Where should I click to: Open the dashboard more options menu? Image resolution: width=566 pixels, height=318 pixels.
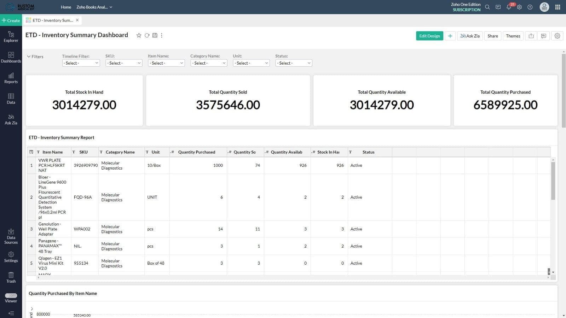pyautogui.click(x=162, y=35)
